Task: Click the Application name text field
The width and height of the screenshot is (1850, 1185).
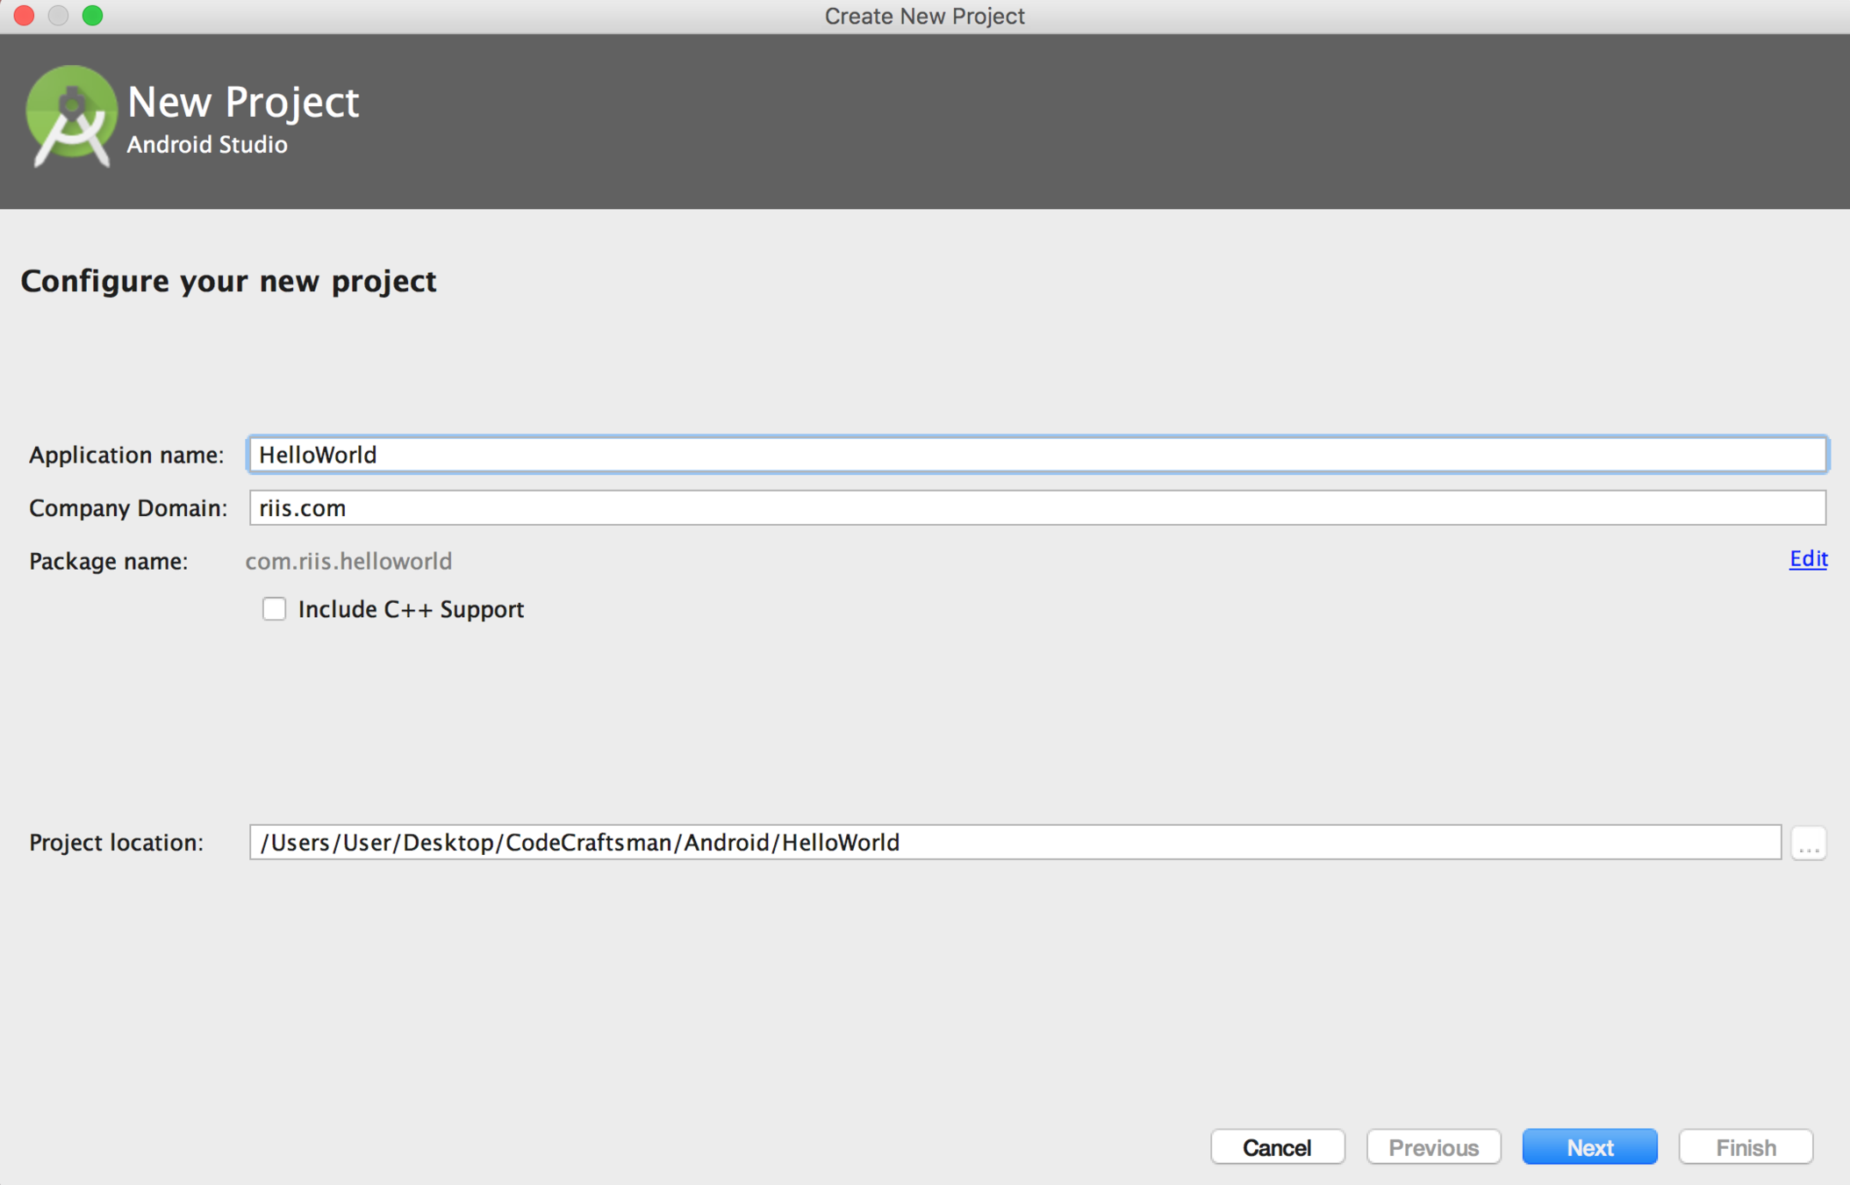Action: tap(1037, 455)
